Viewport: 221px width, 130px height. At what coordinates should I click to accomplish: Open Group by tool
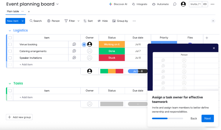[120, 21]
